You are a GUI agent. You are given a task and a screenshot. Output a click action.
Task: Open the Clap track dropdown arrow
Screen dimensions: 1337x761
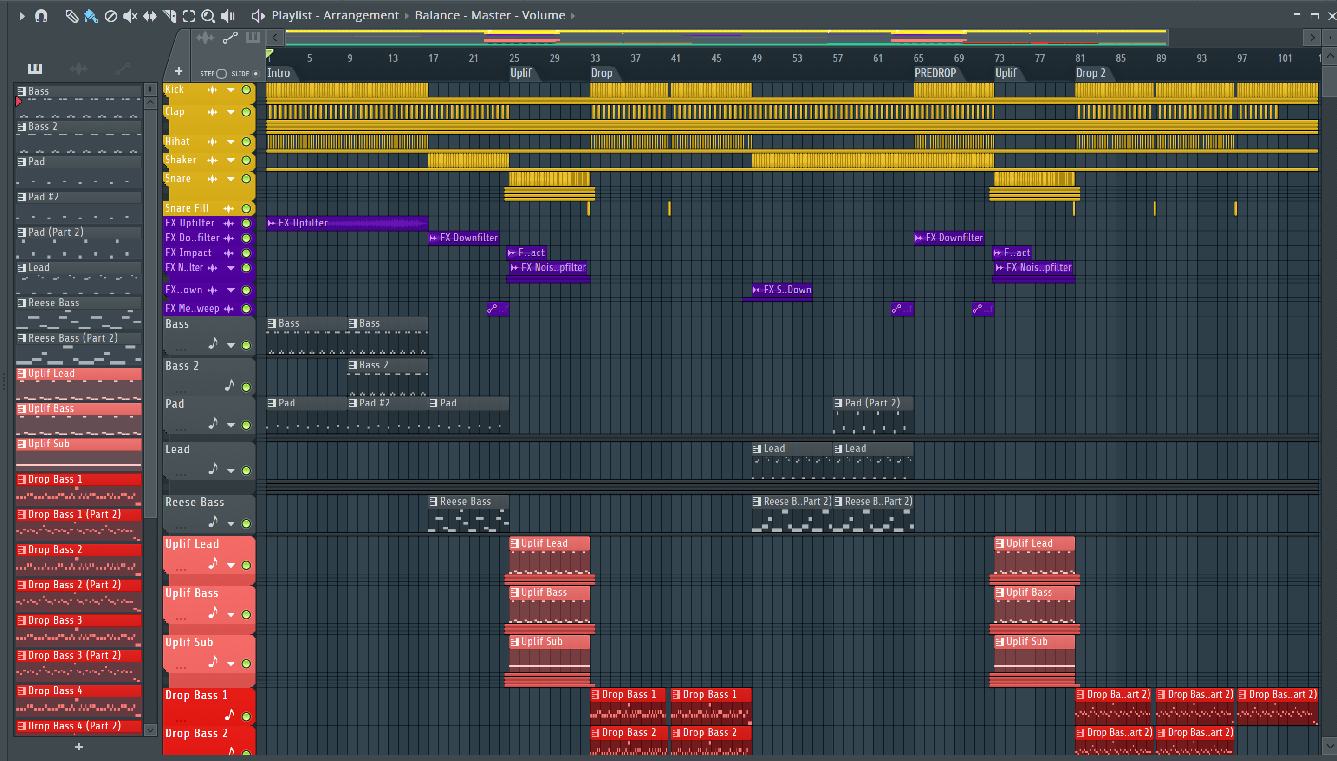(231, 112)
